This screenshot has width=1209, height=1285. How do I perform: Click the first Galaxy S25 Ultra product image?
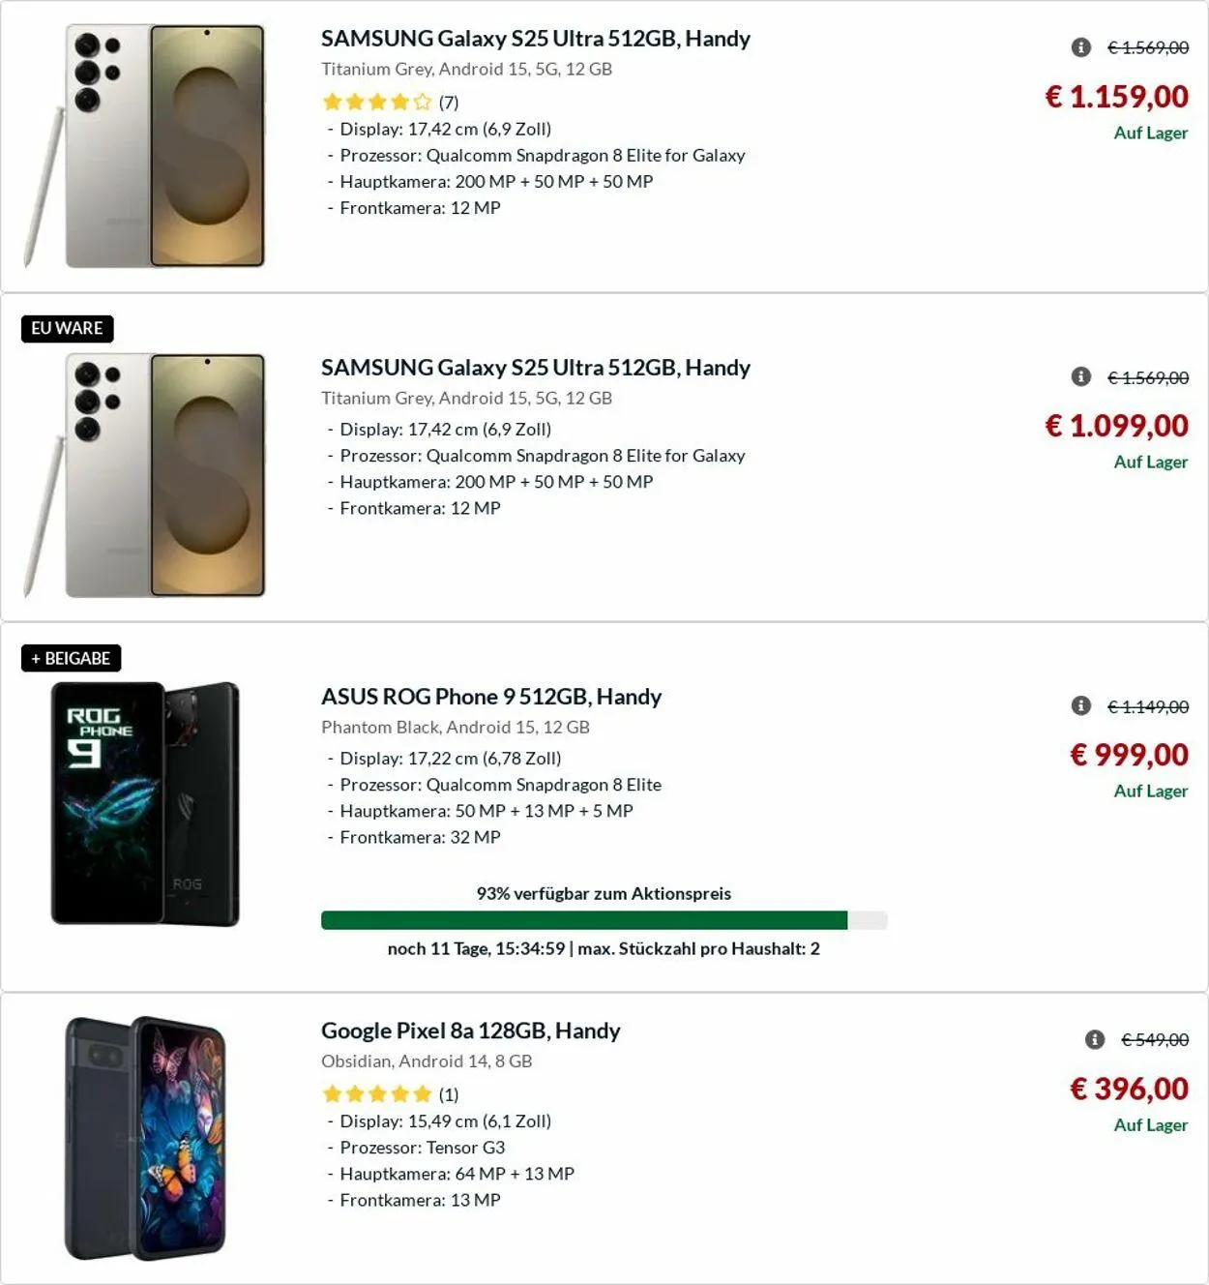[x=145, y=146]
